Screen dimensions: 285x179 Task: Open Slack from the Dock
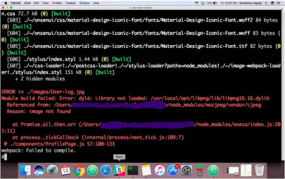click(119, 170)
